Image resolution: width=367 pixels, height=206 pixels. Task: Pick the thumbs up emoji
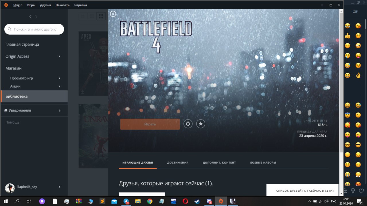tap(348, 36)
